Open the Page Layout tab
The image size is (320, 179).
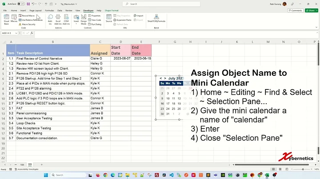[36, 10]
